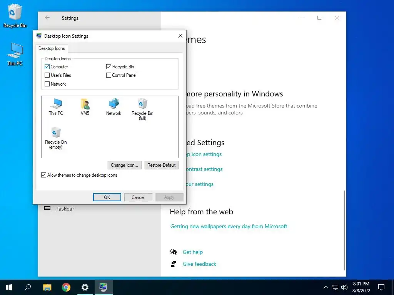Click Recycle Bin icon on the desktop
Image resolution: width=394 pixels, height=295 pixels.
coord(15,15)
